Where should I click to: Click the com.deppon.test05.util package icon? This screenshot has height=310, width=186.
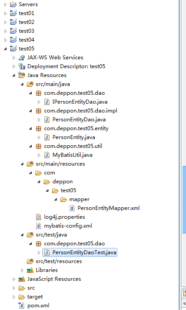point(38,146)
